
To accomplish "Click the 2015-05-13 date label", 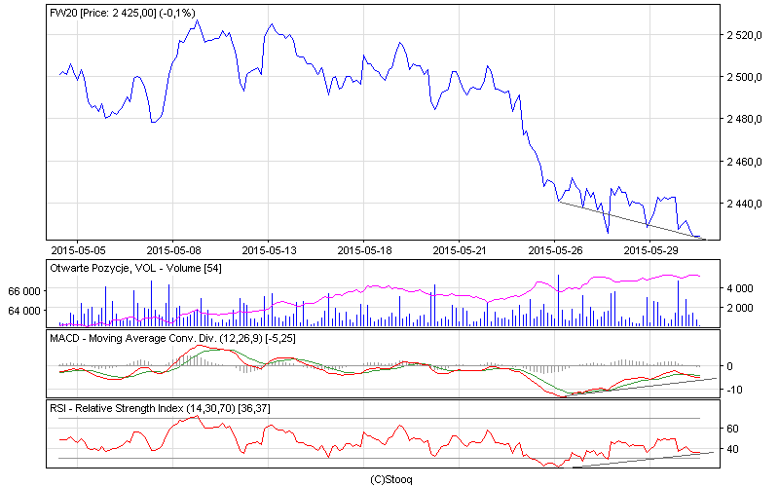I will pyautogui.click(x=269, y=250).
